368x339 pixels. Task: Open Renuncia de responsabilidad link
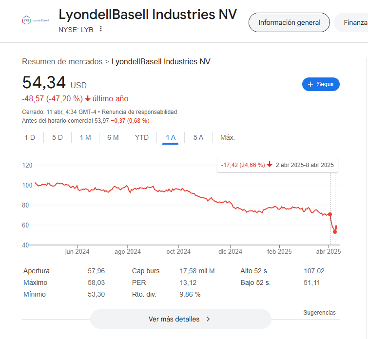point(139,112)
